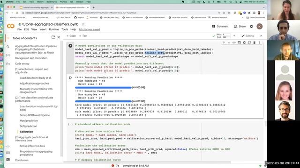Viewport: 300px width, 168px height.
Task: Bookmark this page star icon
Action: (229, 13)
